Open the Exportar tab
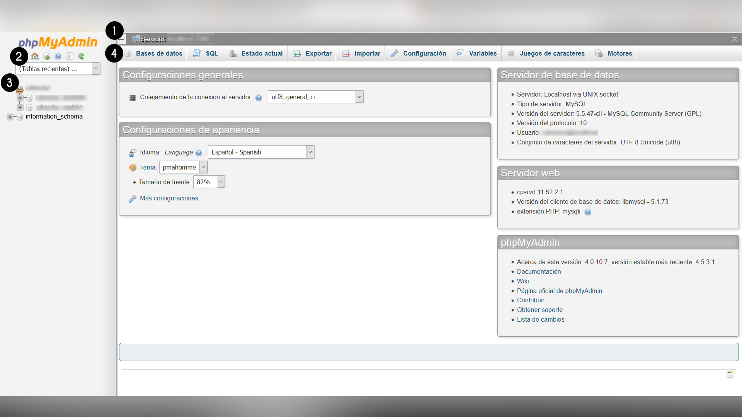 pyautogui.click(x=318, y=53)
